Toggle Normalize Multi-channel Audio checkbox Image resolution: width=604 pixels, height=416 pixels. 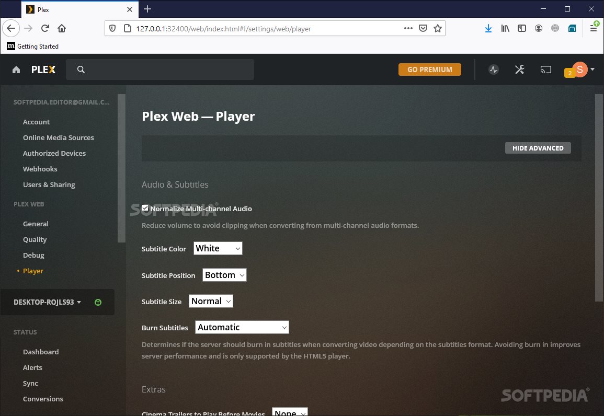point(145,208)
